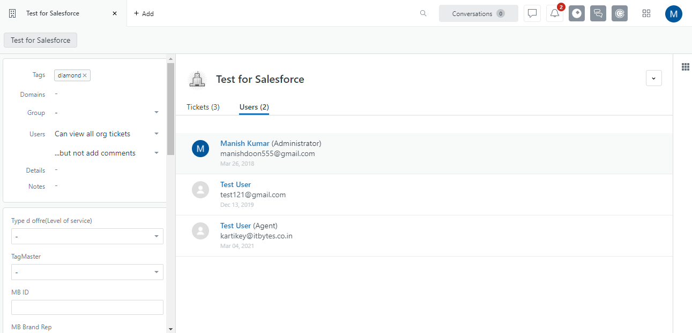This screenshot has width=692, height=333.
Task: Click the MB ID input field
Action: coord(87,307)
